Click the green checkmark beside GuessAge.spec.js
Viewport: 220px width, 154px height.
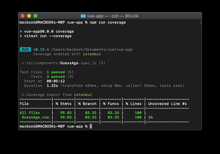23,63
